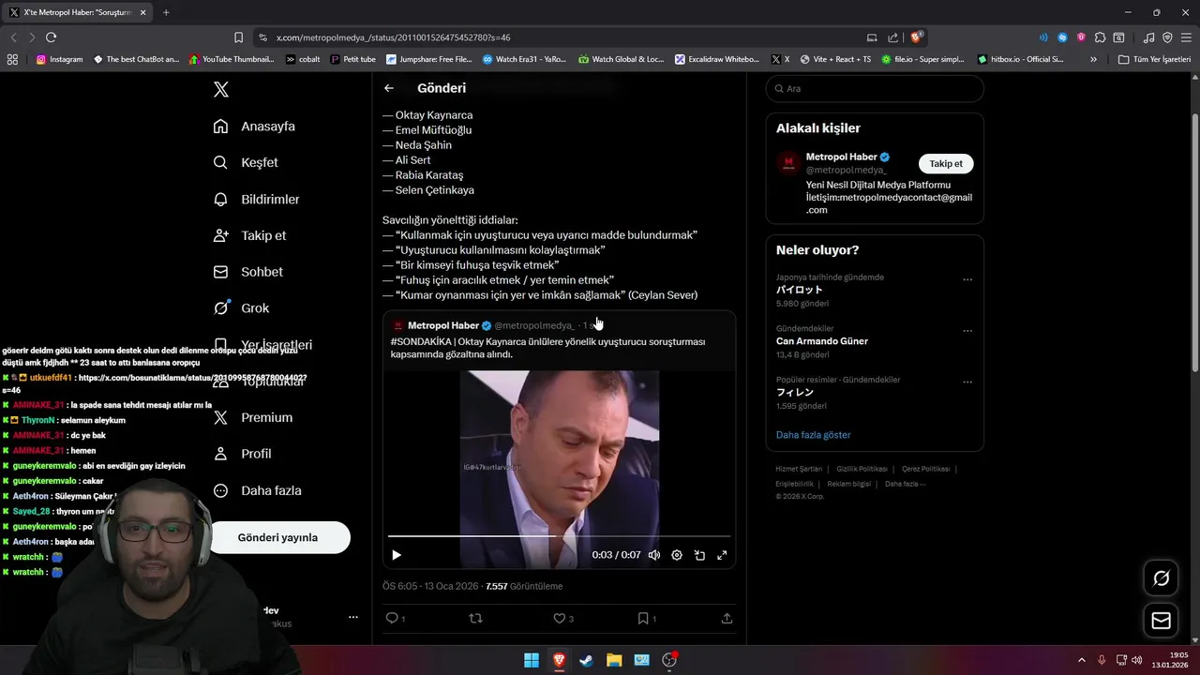Open the hitbox.io bookmark
This screenshot has height=675, width=1200.
point(1020,59)
